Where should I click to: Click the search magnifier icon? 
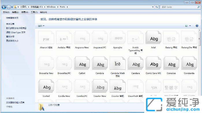[x=199, y=7]
